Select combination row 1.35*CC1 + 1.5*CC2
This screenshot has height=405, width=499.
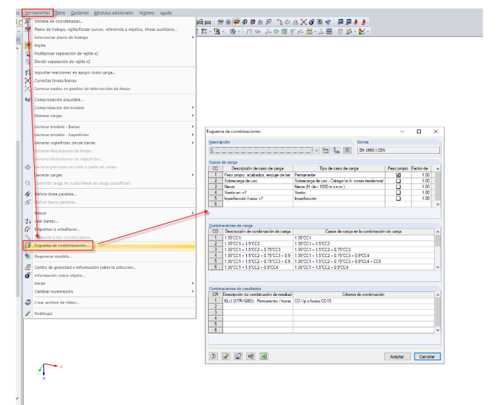[x=322, y=243]
